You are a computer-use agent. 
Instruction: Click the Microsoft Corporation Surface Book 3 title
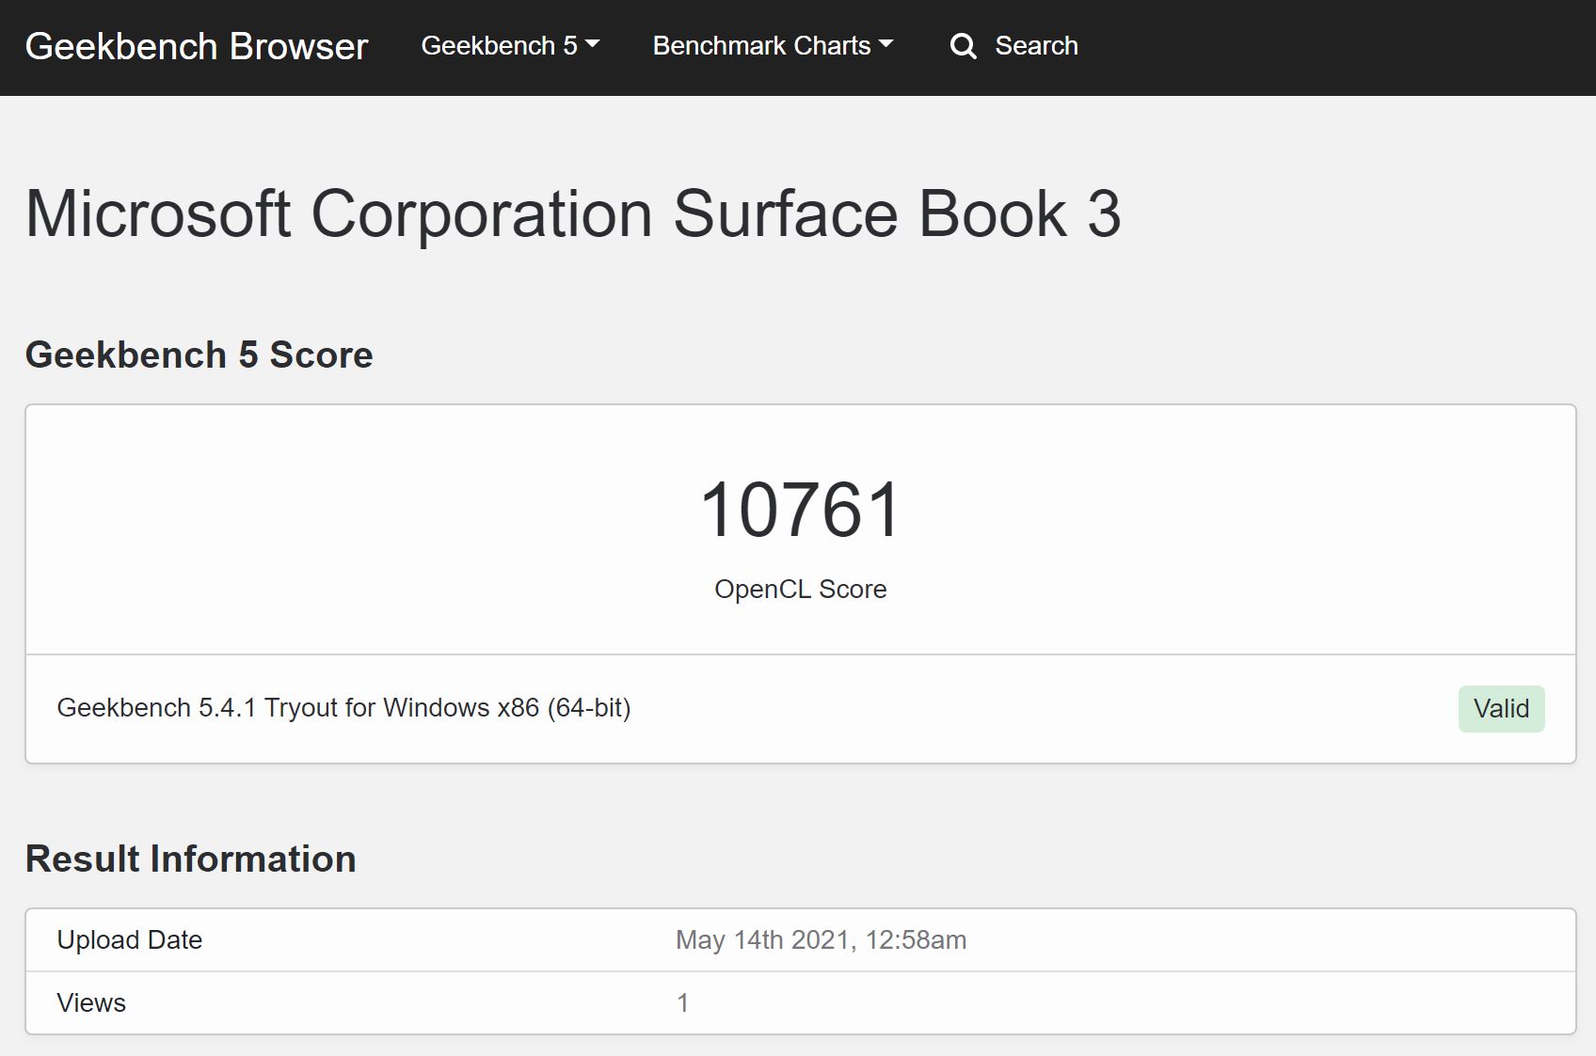tap(573, 213)
